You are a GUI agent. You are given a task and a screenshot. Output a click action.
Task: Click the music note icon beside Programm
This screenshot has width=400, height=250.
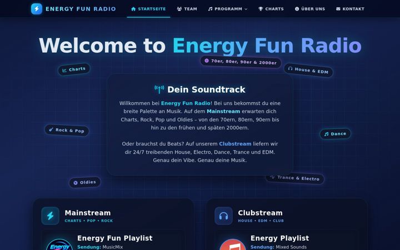tap(210, 9)
